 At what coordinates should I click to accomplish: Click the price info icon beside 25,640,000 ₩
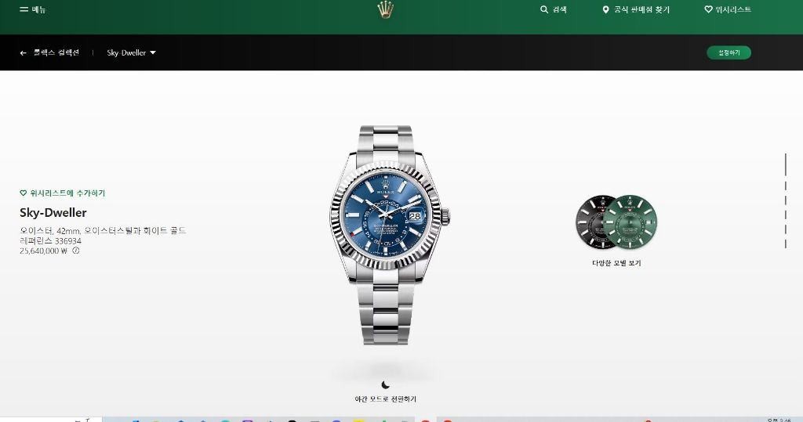tap(76, 251)
